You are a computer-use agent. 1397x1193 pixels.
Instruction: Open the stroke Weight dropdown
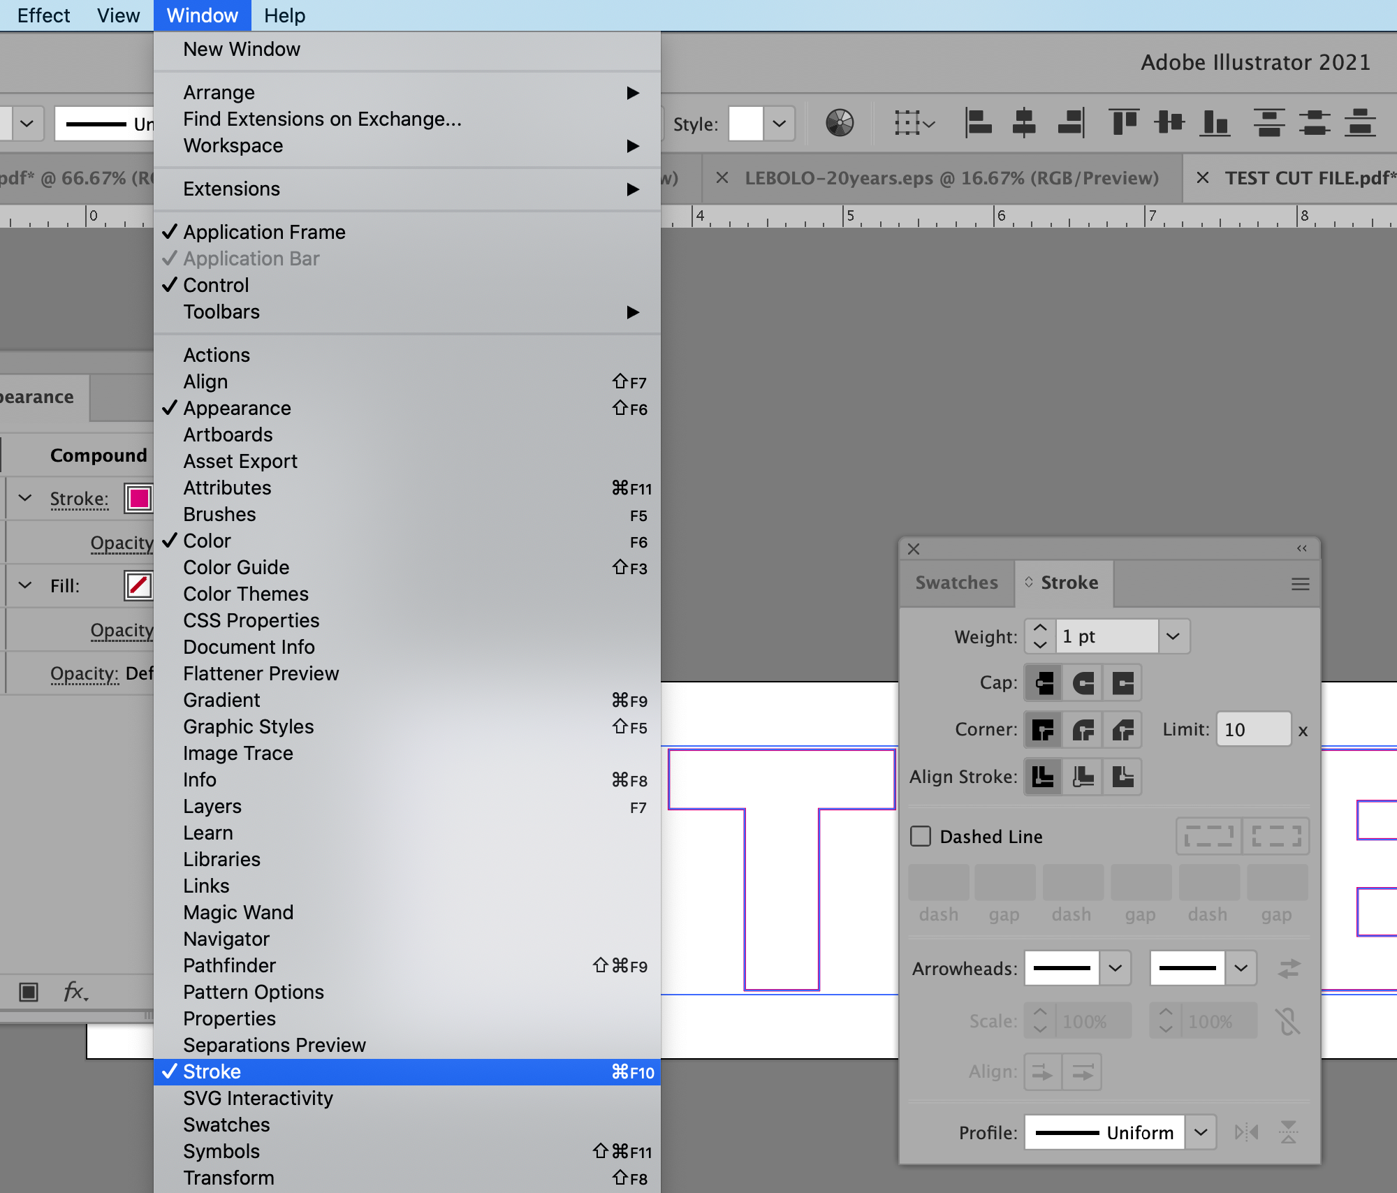tap(1173, 636)
